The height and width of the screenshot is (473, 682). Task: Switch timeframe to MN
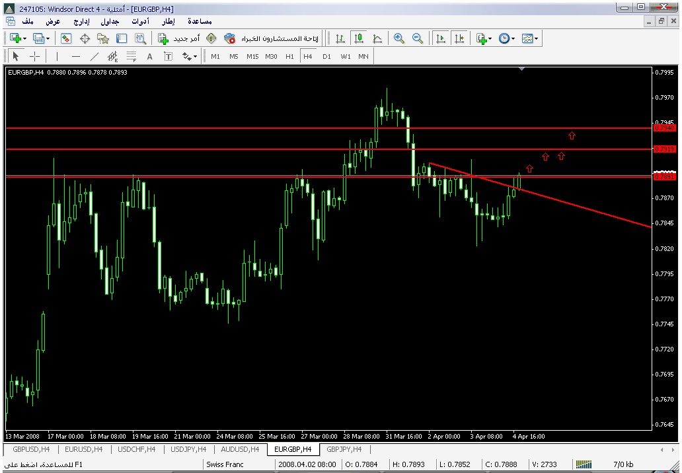pyautogui.click(x=363, y=57)
